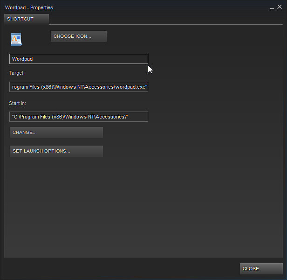This screenshot has width=287, height=280.
Task: Minimize the Properties window
Action: coord(272,8)
